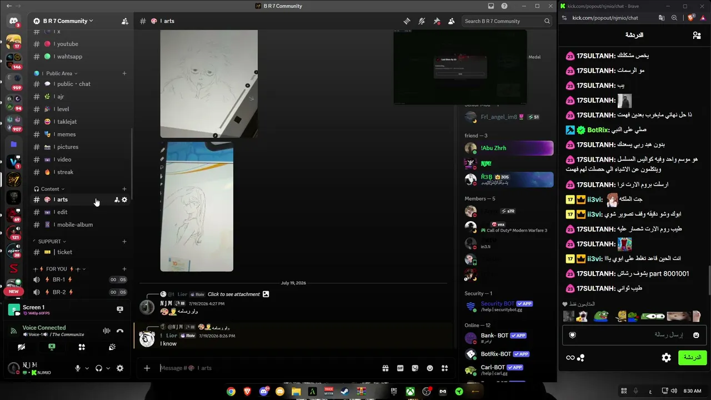
Task: Open the memes channel
Action: coord(81,134)
